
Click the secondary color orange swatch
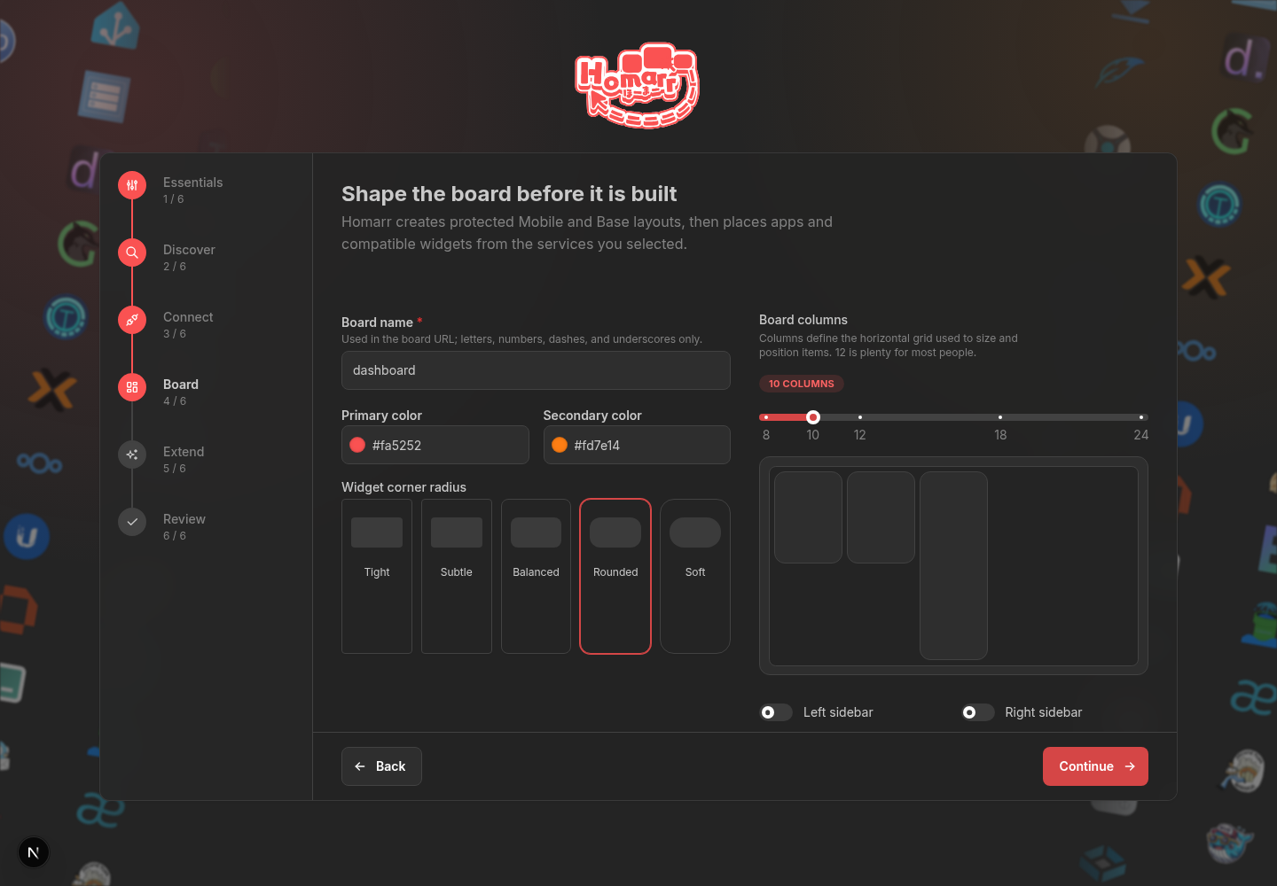point(560,445)
